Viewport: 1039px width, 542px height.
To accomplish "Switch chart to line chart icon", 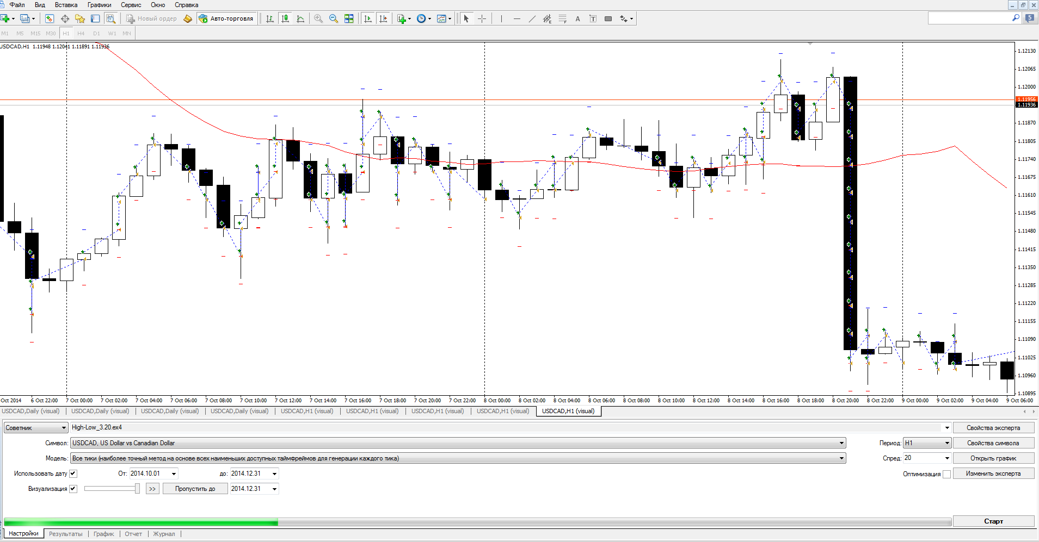I will click(300, 18).
